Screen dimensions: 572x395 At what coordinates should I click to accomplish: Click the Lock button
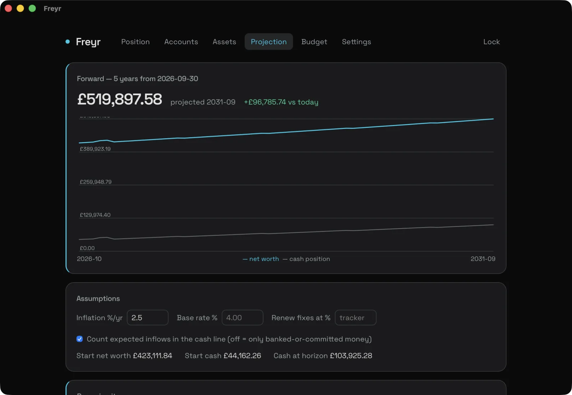coord(491,42)
